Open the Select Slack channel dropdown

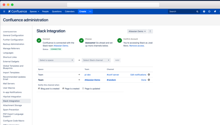(x=96, y=60)
